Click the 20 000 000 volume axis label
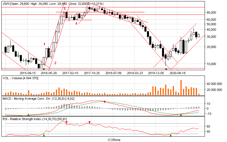The width and height of the screenshot is (227, 142). point(214,90)
